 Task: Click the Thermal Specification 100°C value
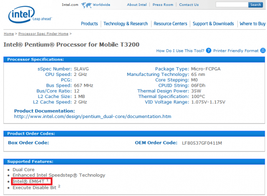coord(198,96)
